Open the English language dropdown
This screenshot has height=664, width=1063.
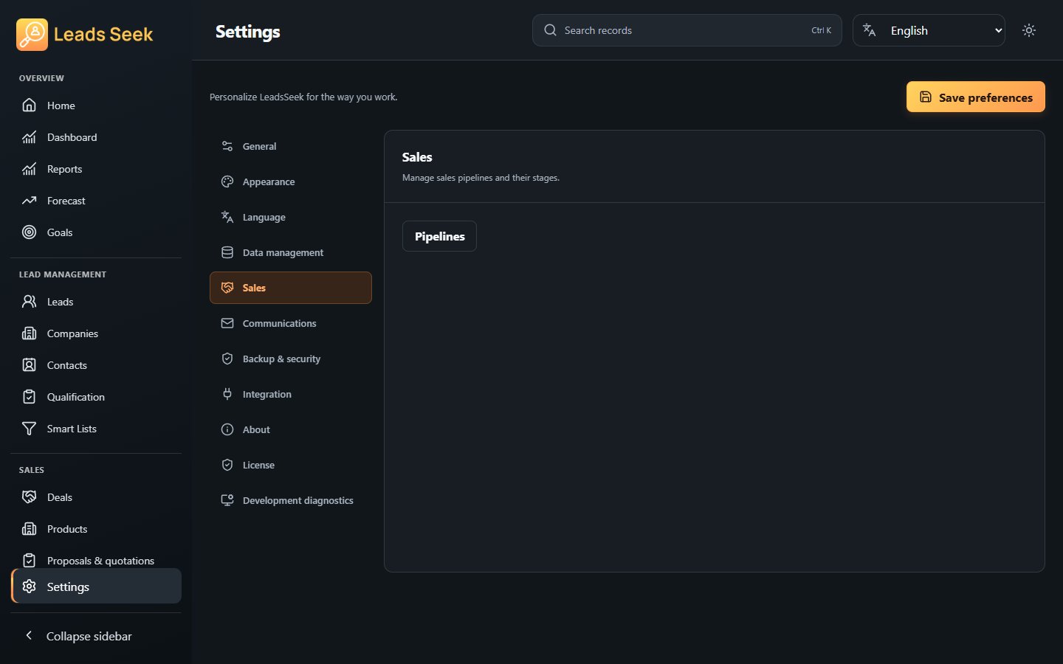pyautogui.click(x=929, y=30)
